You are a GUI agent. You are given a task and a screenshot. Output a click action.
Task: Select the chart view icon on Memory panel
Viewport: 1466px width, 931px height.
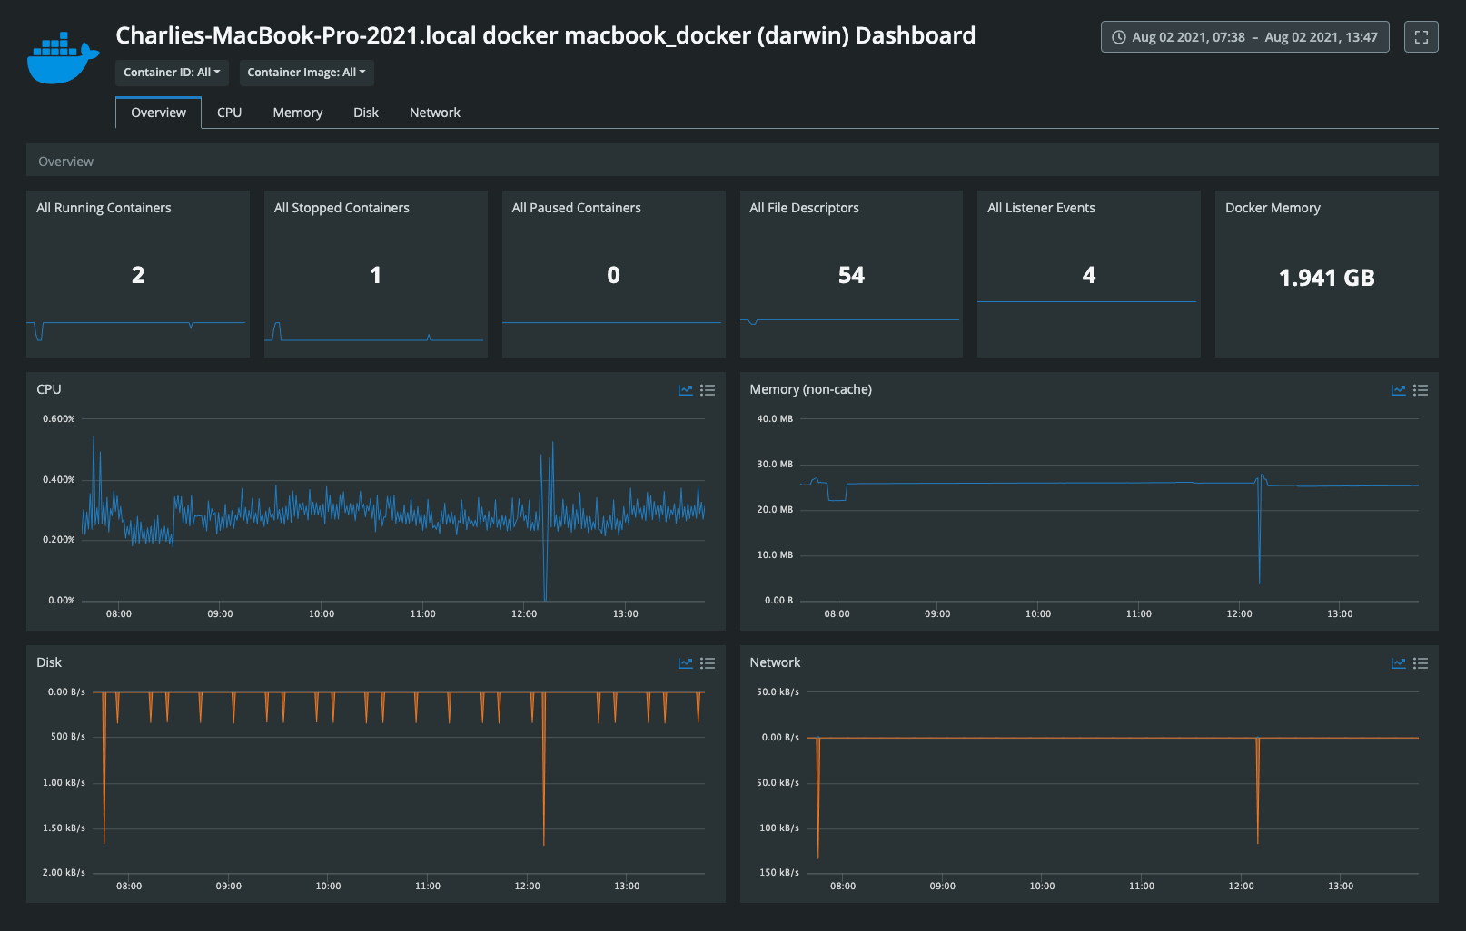[x=1398, y=389]
